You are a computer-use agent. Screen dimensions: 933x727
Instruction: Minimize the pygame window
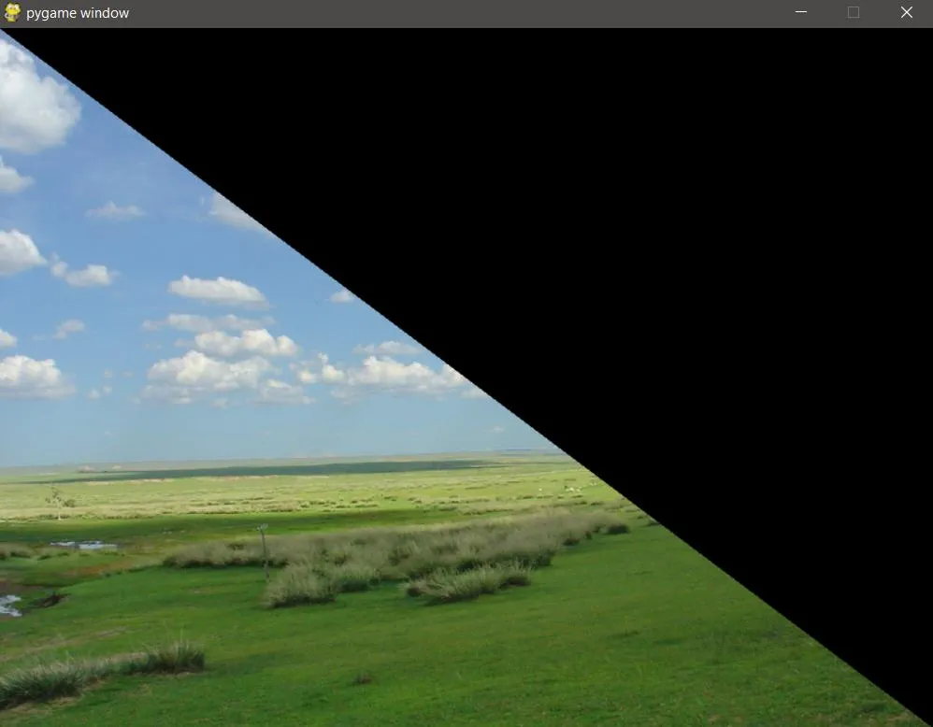[801, 12]
